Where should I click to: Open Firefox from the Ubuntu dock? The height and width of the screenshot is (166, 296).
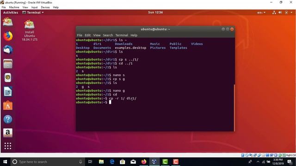pyautogui.click(x=8, y=36)
